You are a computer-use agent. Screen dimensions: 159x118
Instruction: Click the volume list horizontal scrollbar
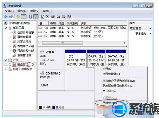pos(83,43)
